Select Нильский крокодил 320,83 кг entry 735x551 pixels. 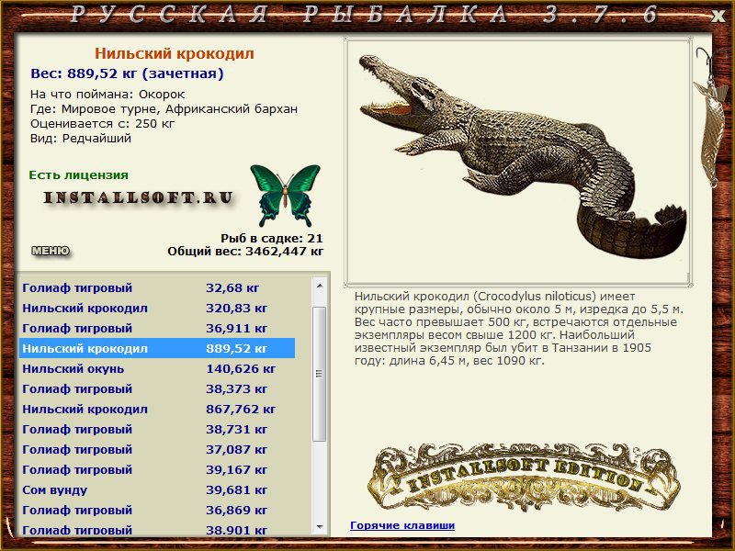click(x=156, y=309)
